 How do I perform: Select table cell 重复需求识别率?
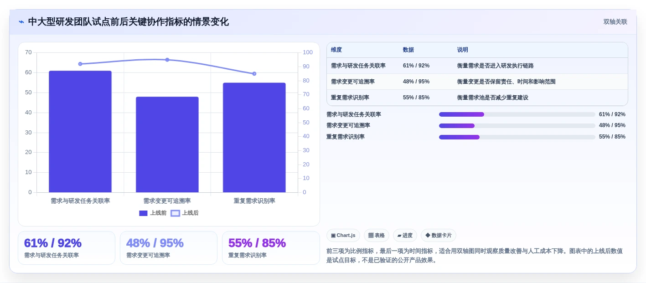350,98
